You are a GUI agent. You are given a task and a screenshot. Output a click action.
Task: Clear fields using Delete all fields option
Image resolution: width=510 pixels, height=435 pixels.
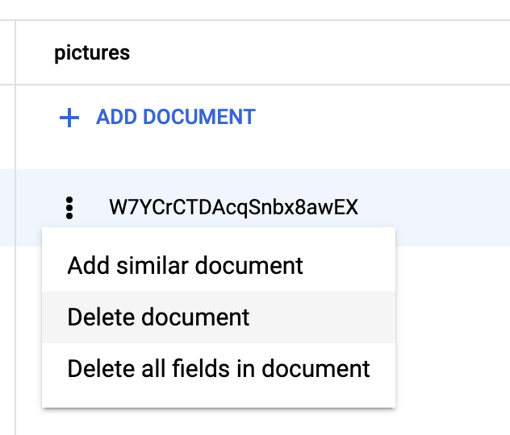click(x=219, y=369)
